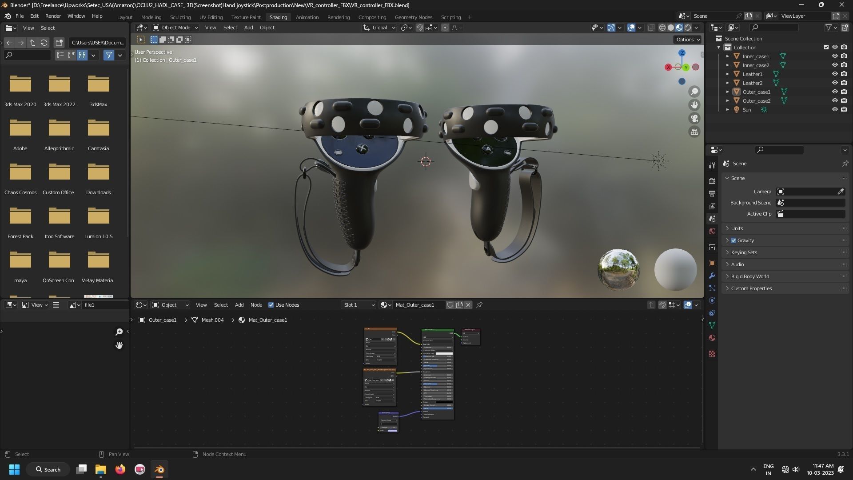
Task: Click the Z axis on navigation gizmo
Action: point(682,53)
